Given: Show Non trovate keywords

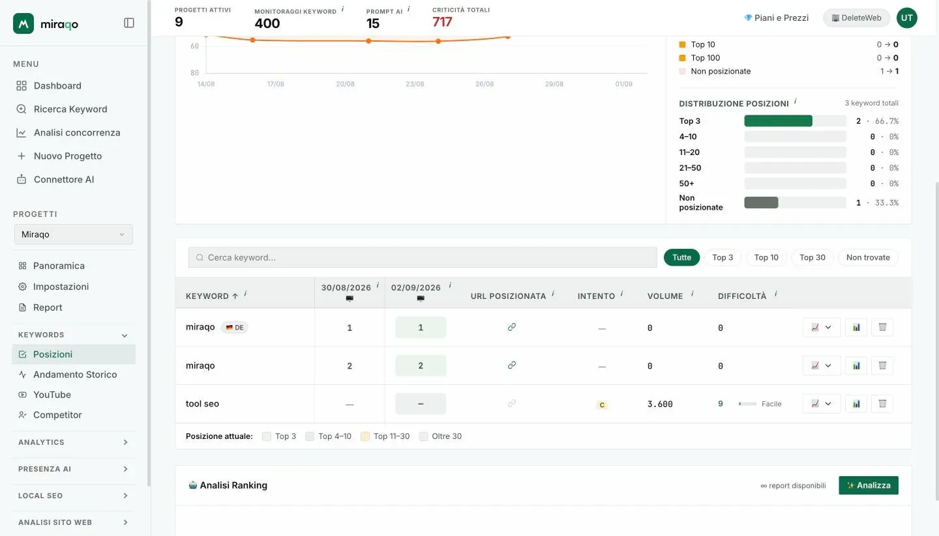Looking at the screenshot, I should [x=868, y=257].
